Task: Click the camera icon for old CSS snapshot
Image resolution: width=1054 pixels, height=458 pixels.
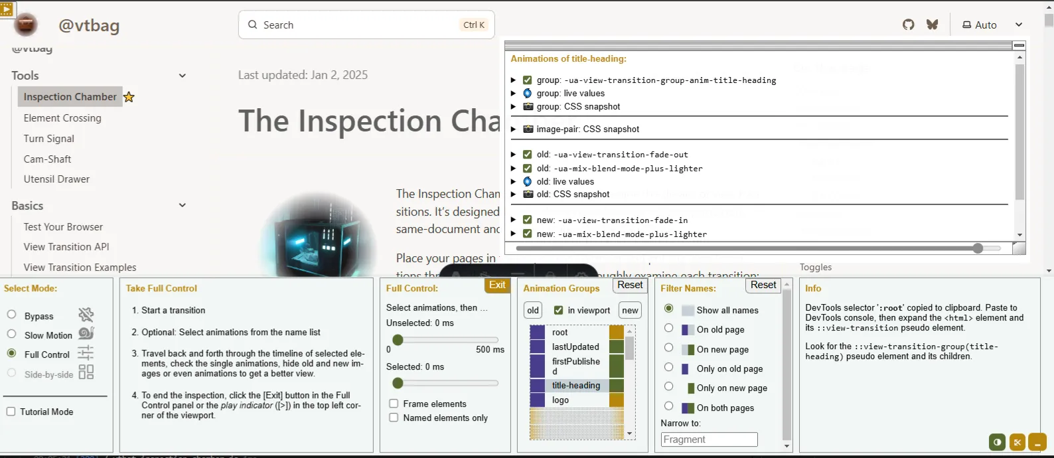Action: [528, 194]
